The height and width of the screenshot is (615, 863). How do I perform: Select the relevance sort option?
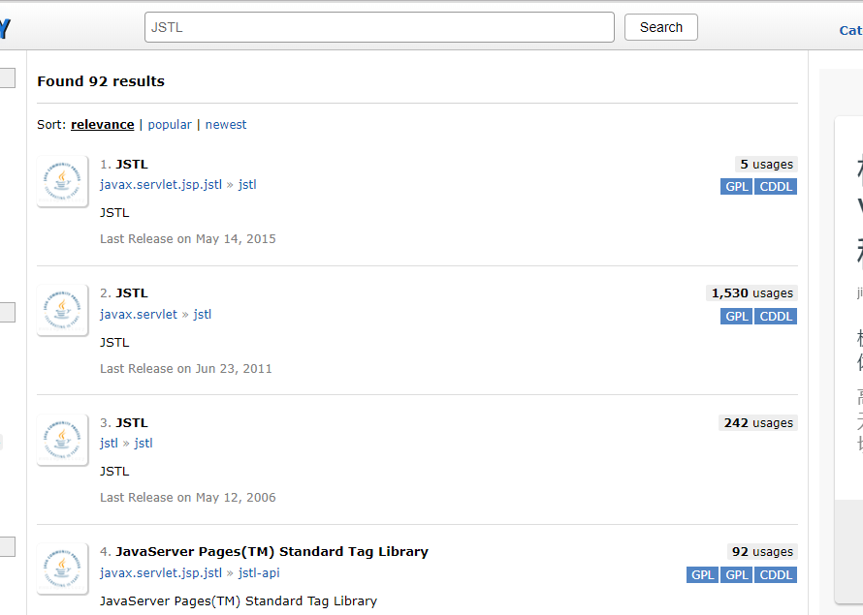coord(103,125)
